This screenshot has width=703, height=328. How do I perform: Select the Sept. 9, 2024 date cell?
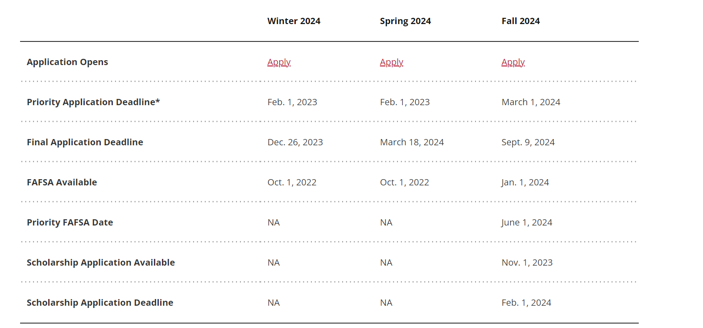(x=528, y=142)
